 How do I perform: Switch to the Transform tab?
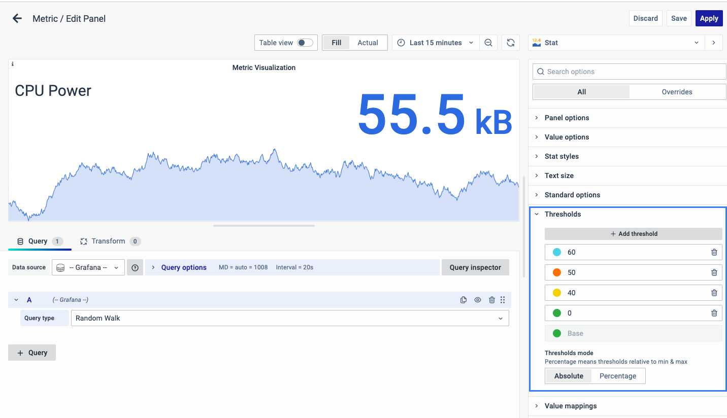(x=108, y=241)
